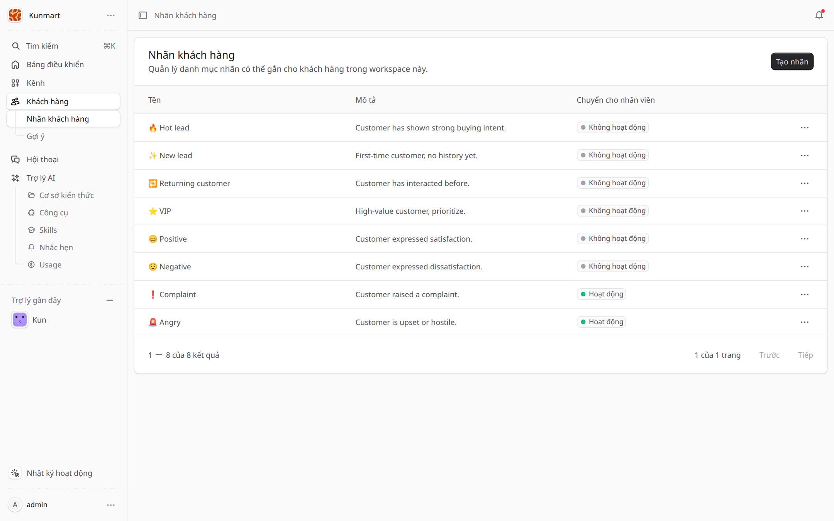
Task: Open workspace options next to Kunmart
Action: [111, 15]
